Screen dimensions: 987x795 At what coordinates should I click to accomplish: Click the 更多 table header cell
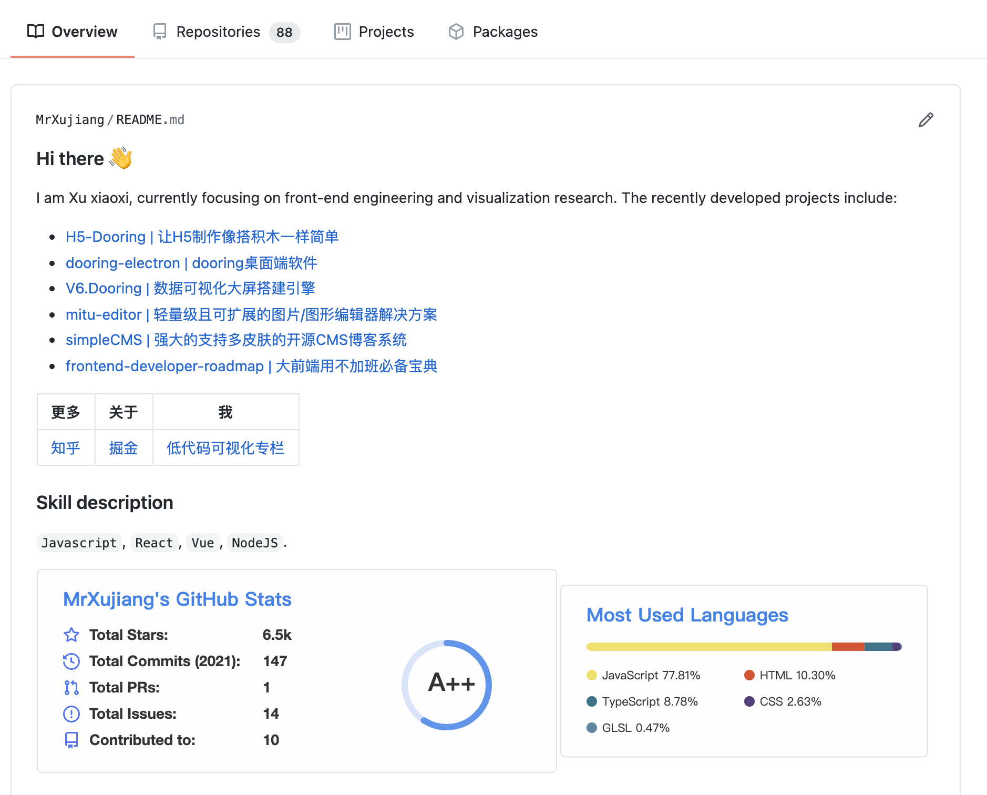[x=66, y=412]
